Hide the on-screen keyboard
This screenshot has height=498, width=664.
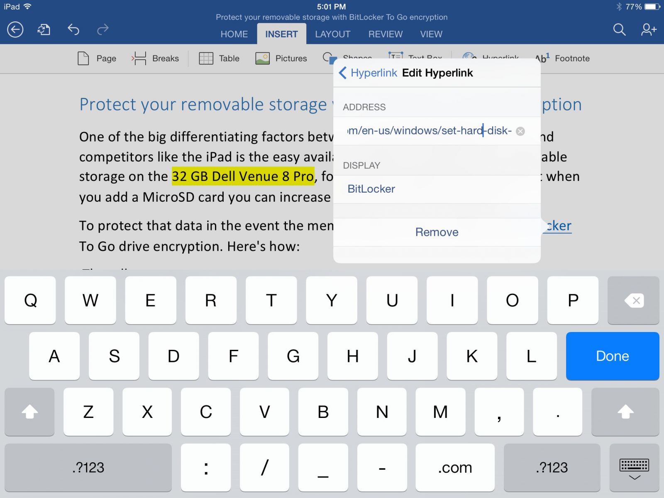tap(634, 468)
